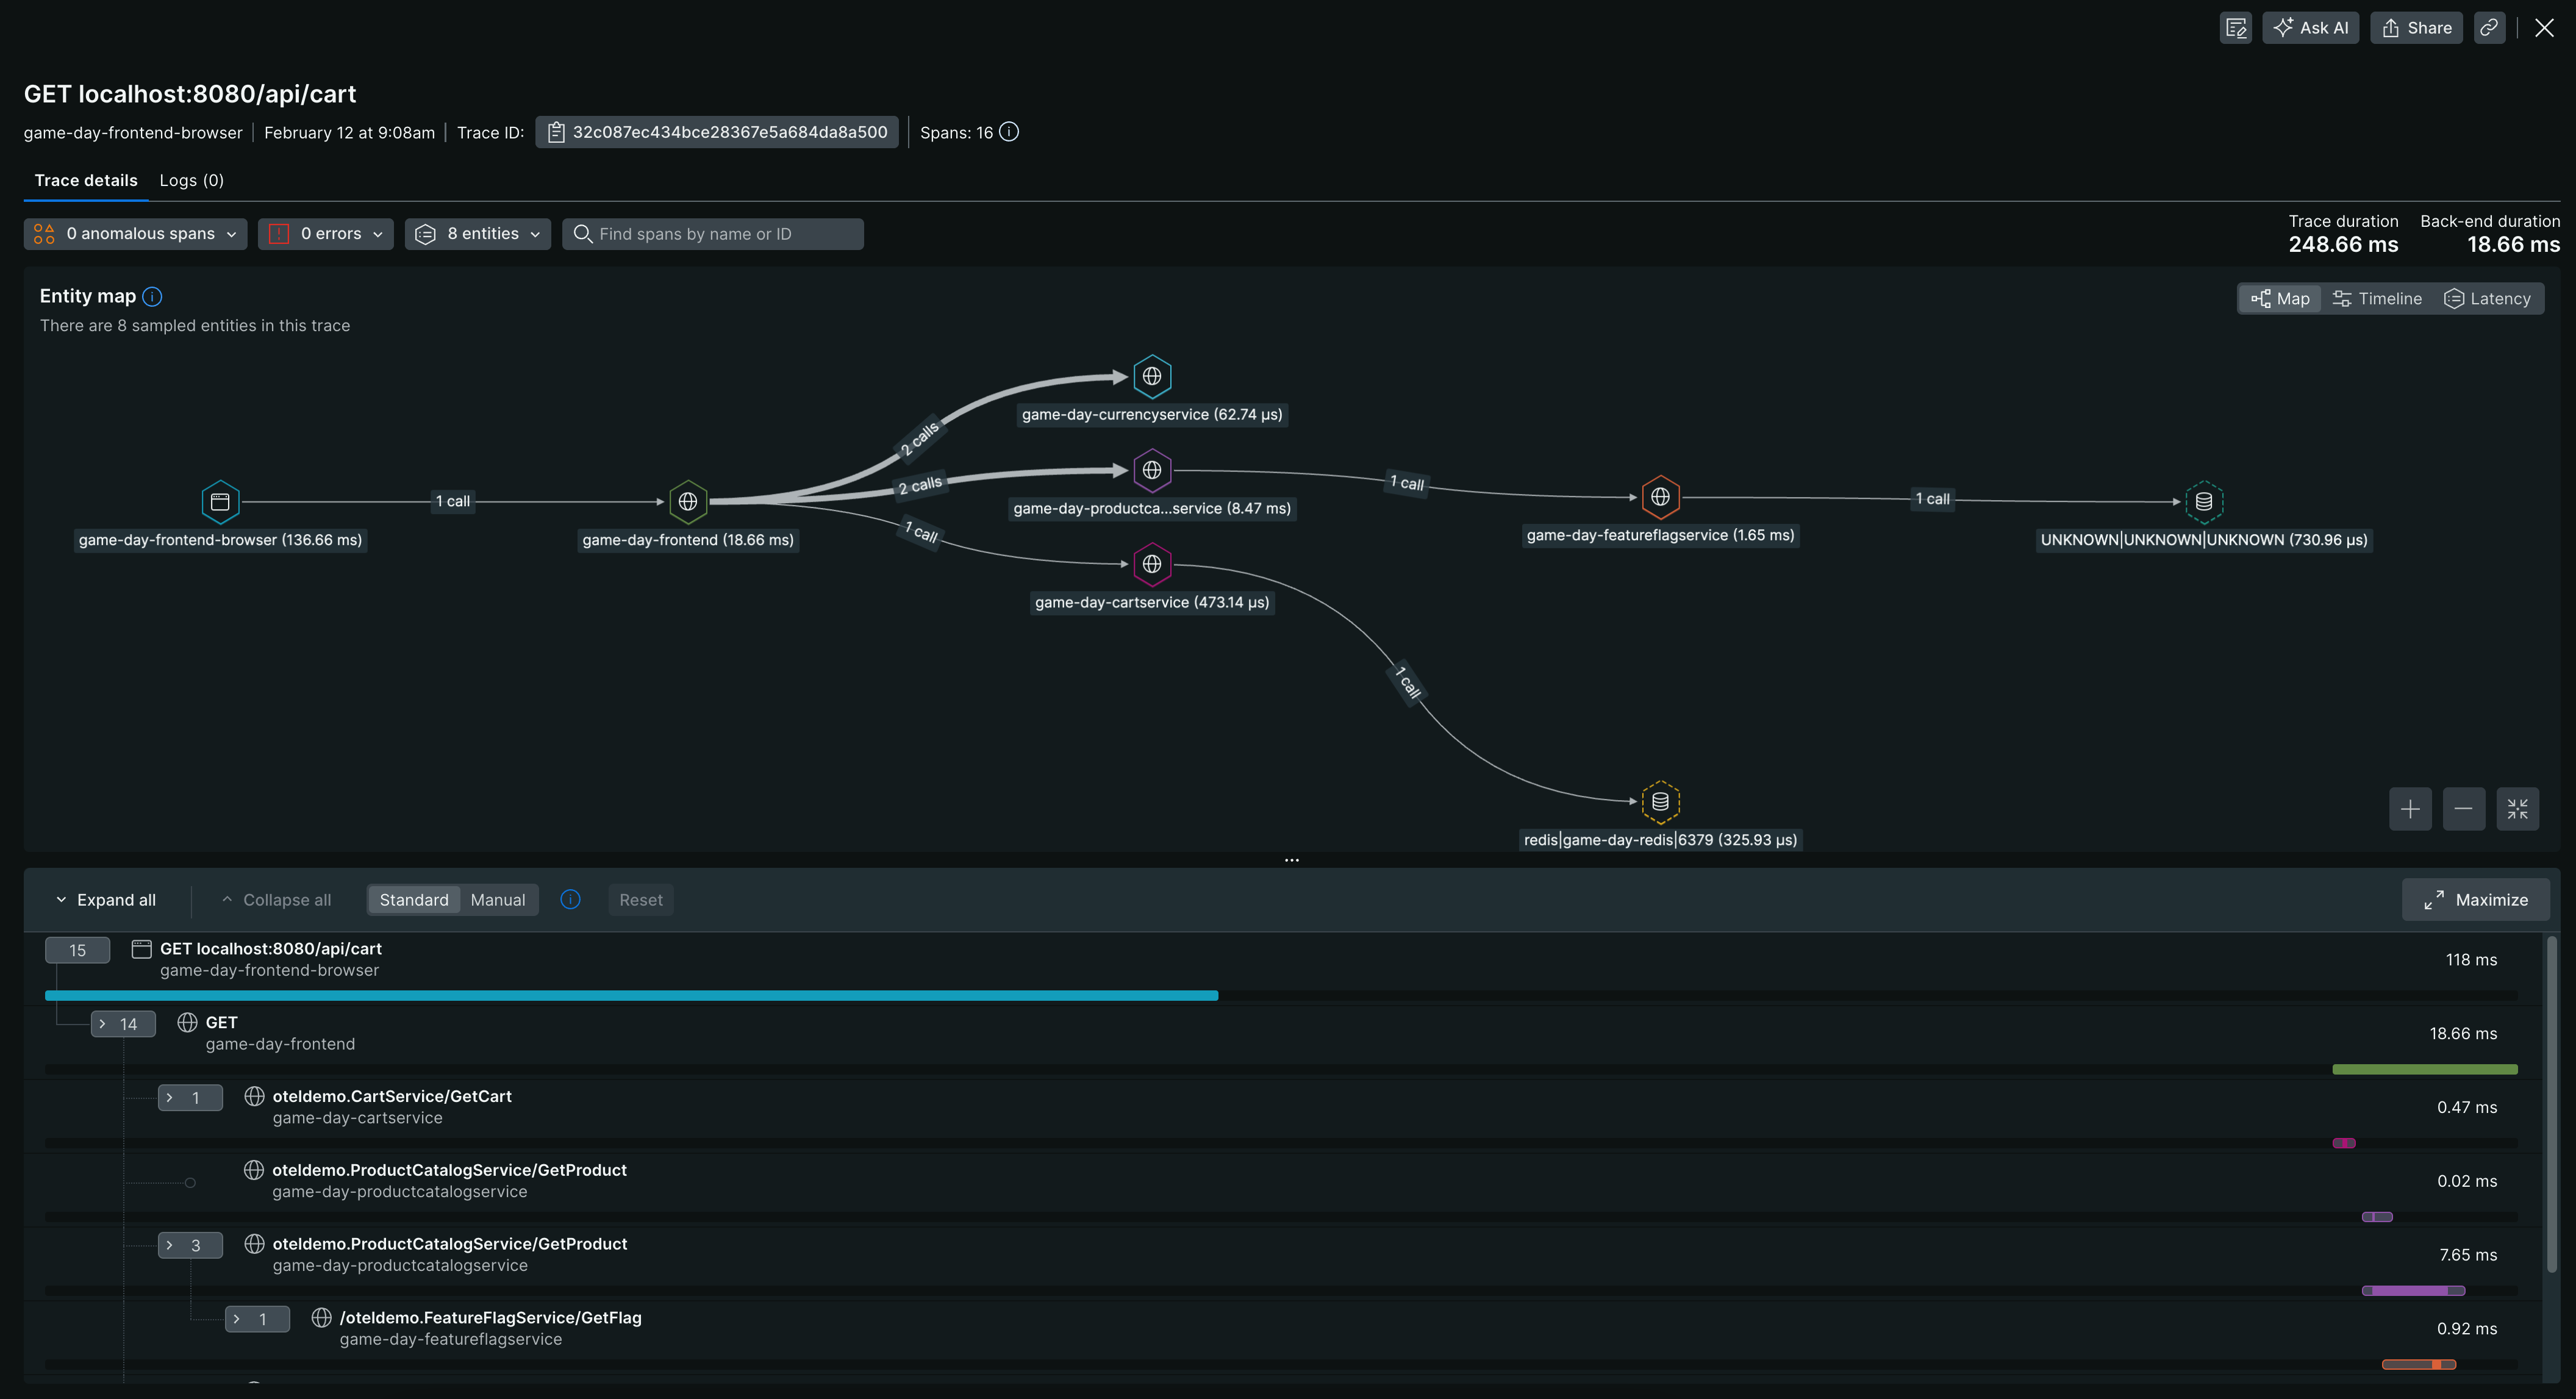
Task: Open the 8 entities filter dropdown
Action: tap(478, 233)
